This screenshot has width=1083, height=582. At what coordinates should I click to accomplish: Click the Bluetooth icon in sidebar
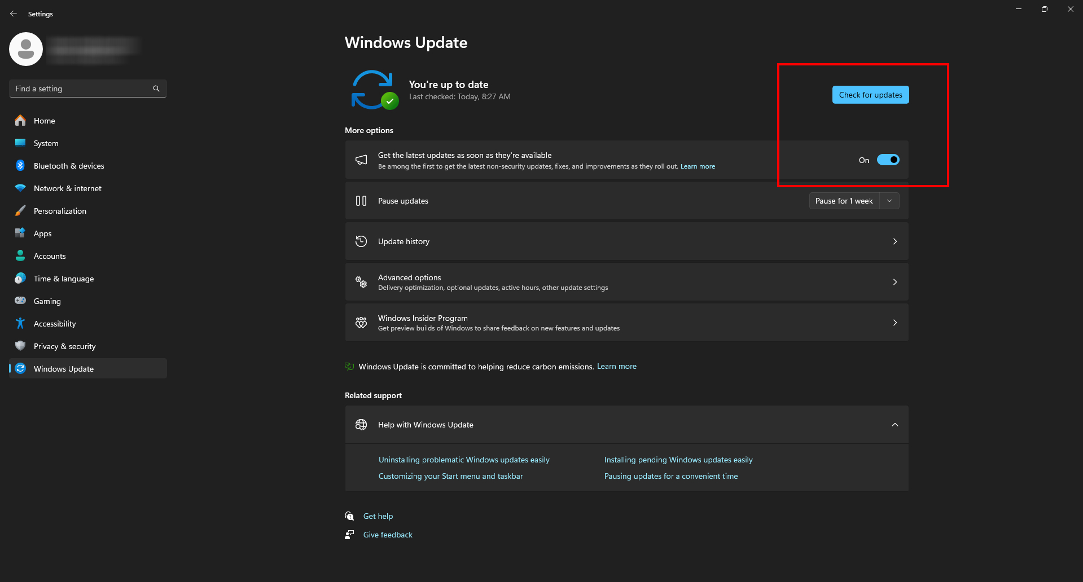20,165
